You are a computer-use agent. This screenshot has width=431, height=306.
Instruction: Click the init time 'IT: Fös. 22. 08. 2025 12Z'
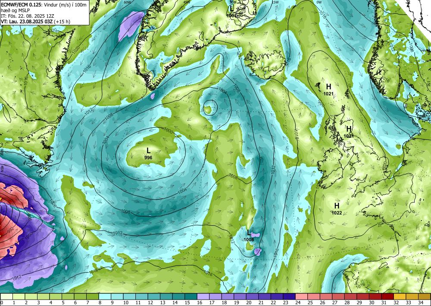27,16
